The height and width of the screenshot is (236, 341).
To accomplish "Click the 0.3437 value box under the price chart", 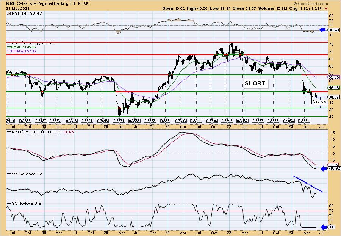I will pos(242,120).
